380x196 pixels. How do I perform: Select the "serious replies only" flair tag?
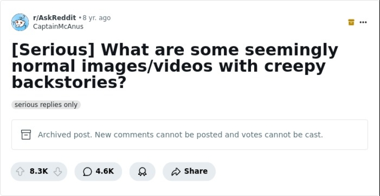(x=46, y=105)
